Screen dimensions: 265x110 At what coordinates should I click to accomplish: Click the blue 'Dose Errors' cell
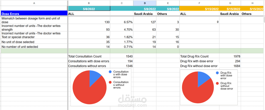coord(34,14)
